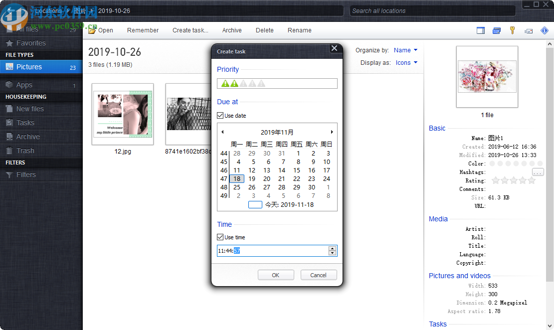Image resolution: width=554 pixels, height=330 pixels.
Task: Show New files under Housekeeping
Action: 41,109
